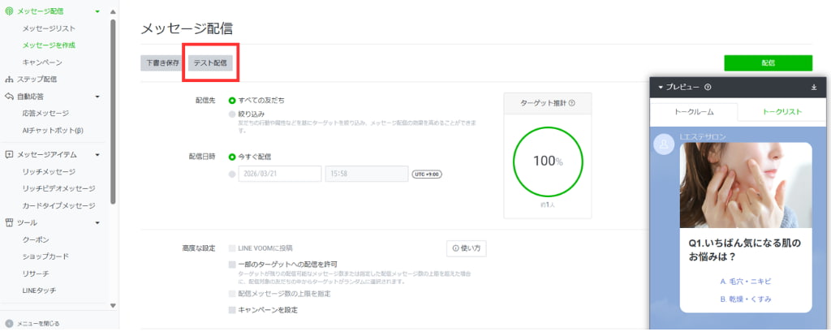This screenshot has width=831, height=336.
Task: Check the LINE VOOMに投稿 checkbox
Action: pos(232,248)
